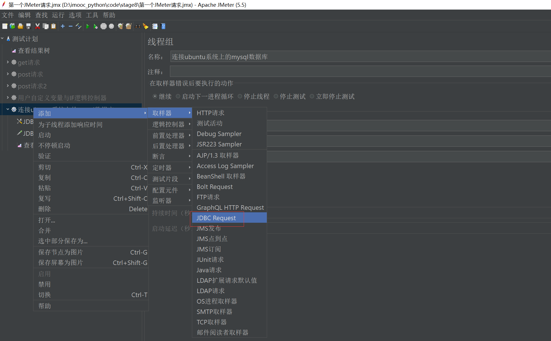Choose the 立即停止测试 radio button

(312, 96)
